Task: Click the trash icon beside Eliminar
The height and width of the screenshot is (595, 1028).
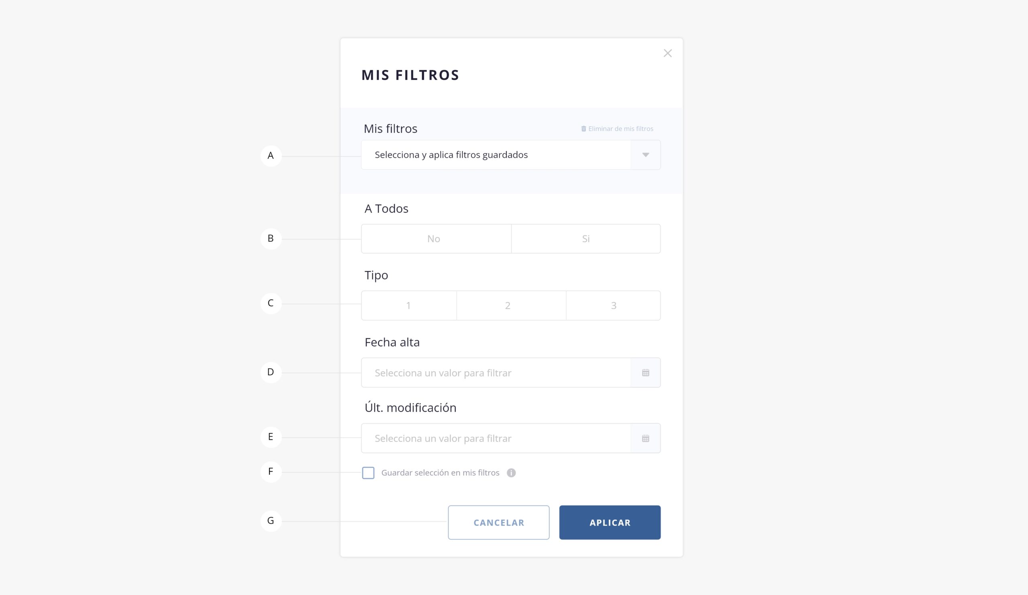Action: coord(583,129)
